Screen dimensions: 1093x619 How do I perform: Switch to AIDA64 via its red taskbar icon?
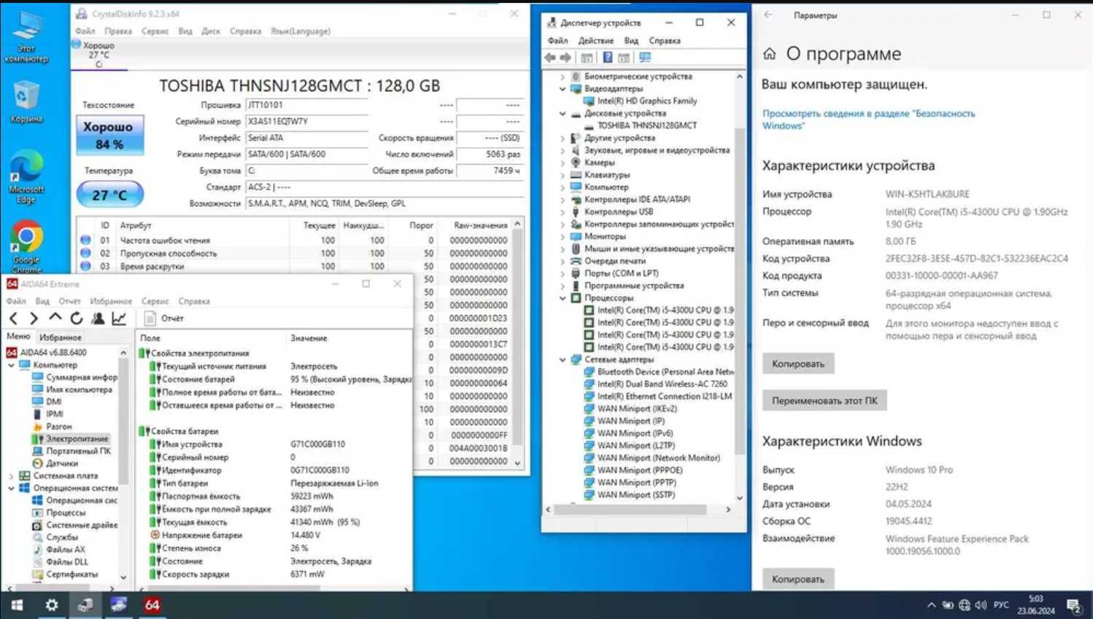[x=152, y=604]
